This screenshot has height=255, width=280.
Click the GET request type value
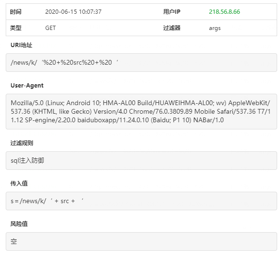[50, 28]
